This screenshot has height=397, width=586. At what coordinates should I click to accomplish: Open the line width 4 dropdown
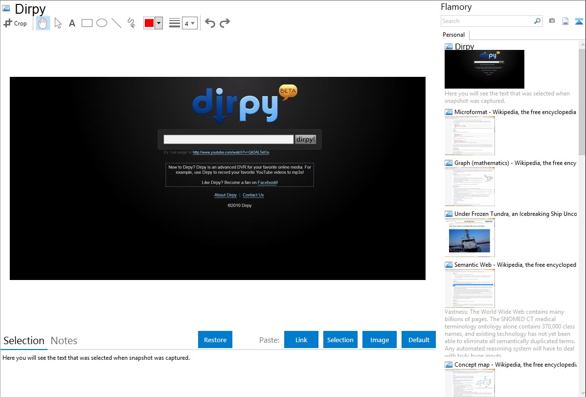click(190, 23)
